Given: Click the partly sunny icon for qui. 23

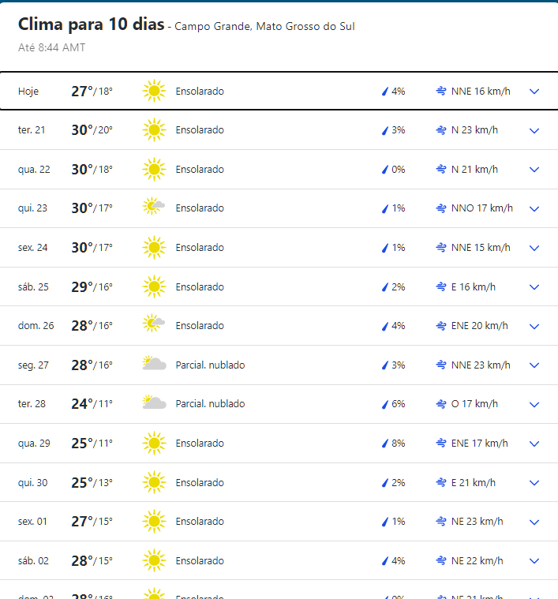Looking at the screenshot, I should coord(154,208).
